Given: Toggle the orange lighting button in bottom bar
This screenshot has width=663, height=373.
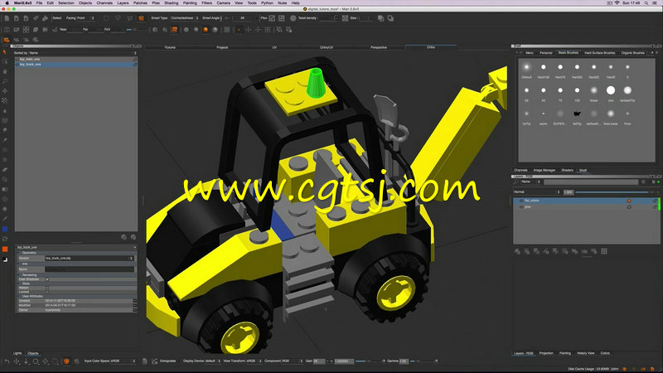Looking at the screenshot, I should 66,361.
